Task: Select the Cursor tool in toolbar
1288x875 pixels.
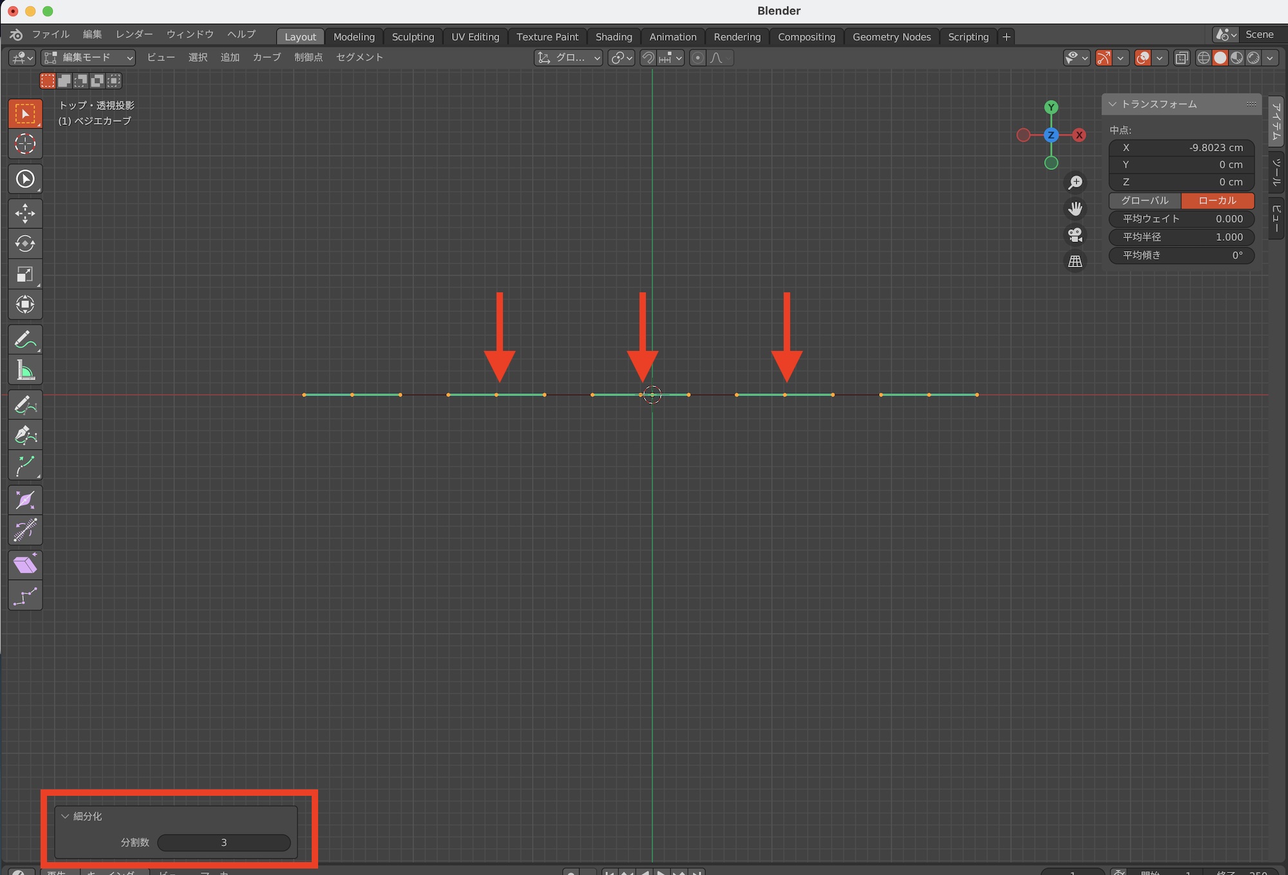Action: click(x=25, y=144)
